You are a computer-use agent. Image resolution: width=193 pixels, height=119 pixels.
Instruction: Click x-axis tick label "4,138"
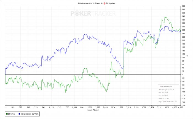point(175,107)
